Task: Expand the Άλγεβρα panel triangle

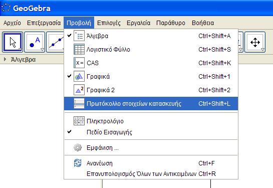Action: click(x=5, y=60)
